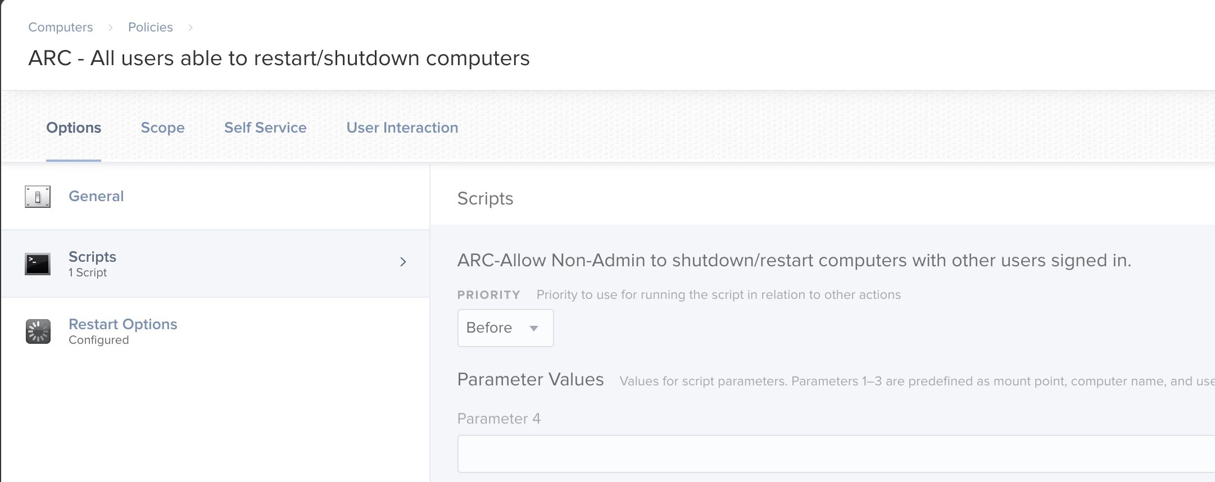1215x482 pixels.
Task: Switch to the Scope tab
Action: 162,128
